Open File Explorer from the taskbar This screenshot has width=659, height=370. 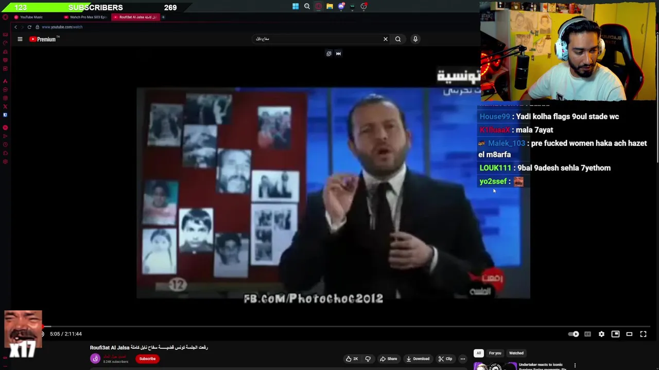[329, 7]
